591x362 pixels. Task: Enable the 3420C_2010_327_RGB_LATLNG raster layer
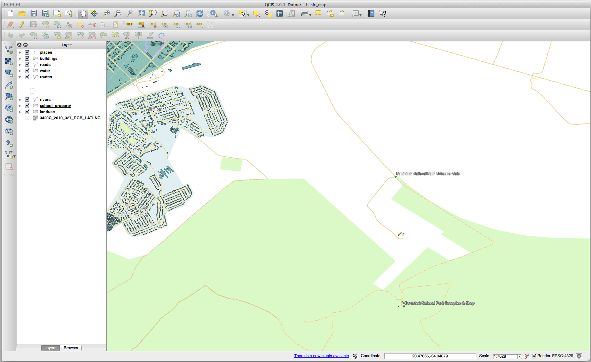tap(27, 118)
